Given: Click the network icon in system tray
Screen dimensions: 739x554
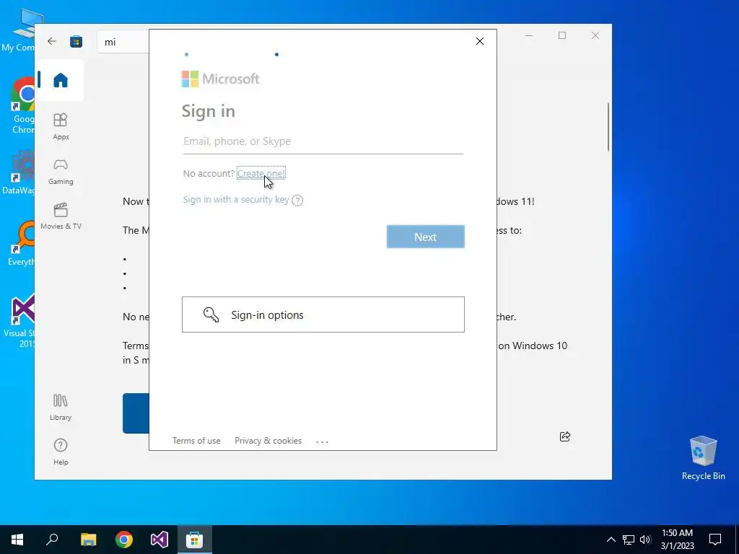Looking at the screenshot, I should coord(629,540).
